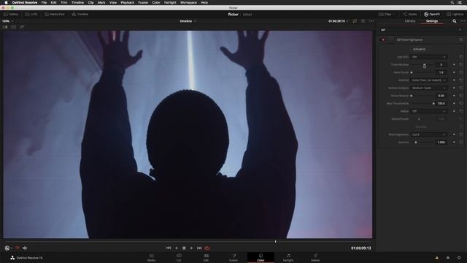Stop playback
This screenshot has height=263, width=467.
point(184,248)
